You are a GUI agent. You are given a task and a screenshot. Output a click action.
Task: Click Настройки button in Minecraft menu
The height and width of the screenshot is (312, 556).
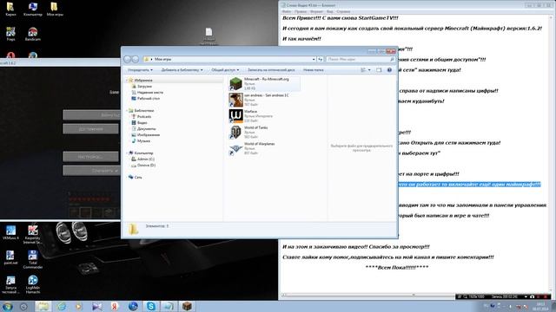pos(90,156)
